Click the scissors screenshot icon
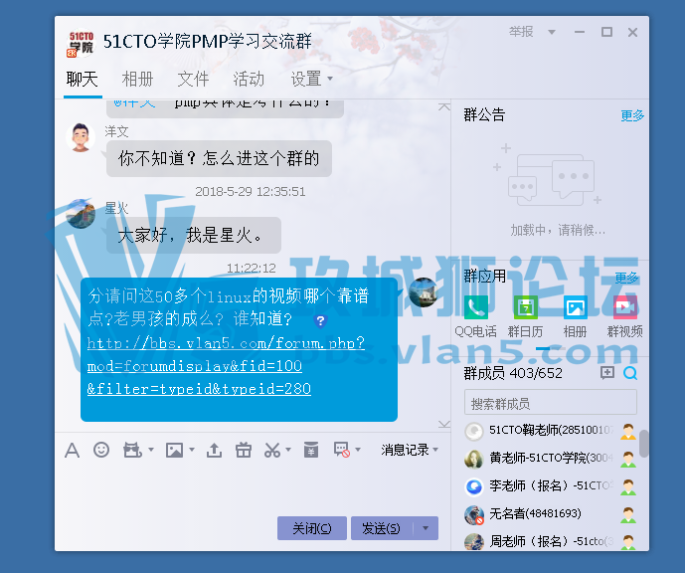685x573 pixels. tap(272, 450)
